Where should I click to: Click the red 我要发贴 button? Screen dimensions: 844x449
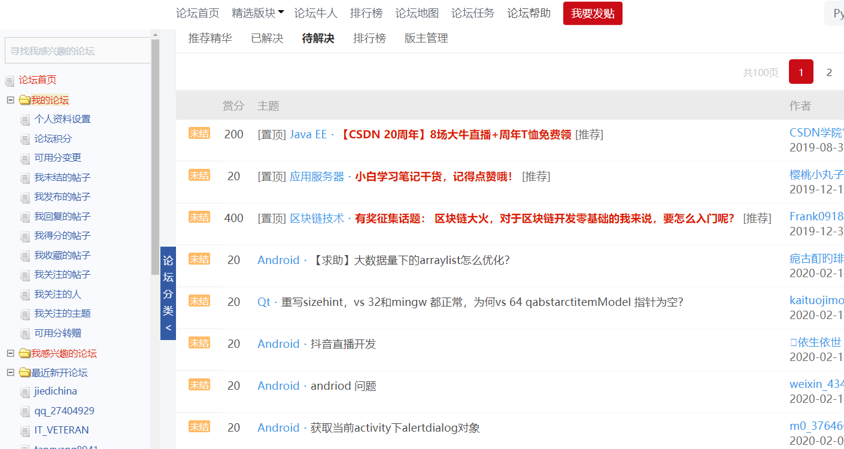(593, 13)
